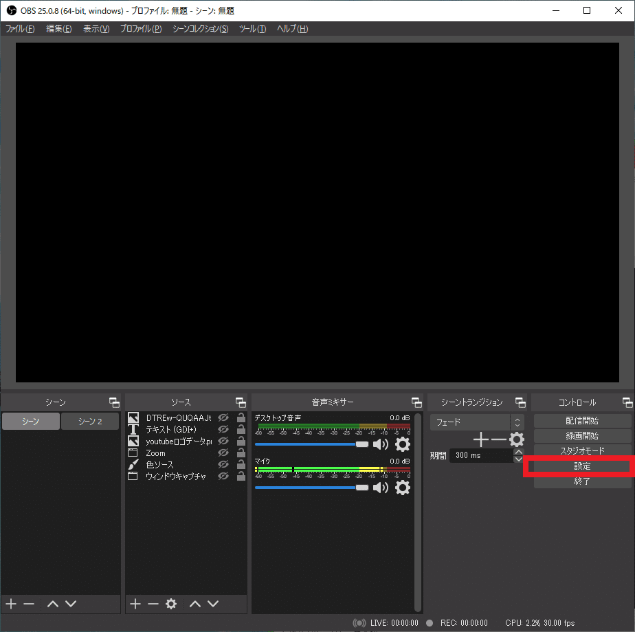Increase transition duration with up arrow

(518, 452)
